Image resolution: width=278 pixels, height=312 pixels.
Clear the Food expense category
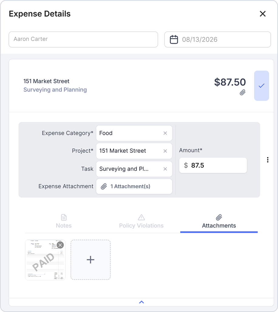click(x=165, y=133)
